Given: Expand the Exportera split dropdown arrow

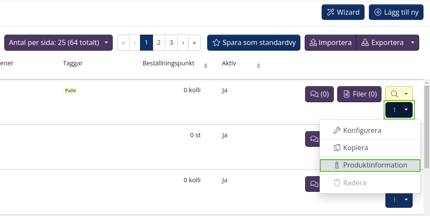Looking at the screenshot, I should point(413,42).
